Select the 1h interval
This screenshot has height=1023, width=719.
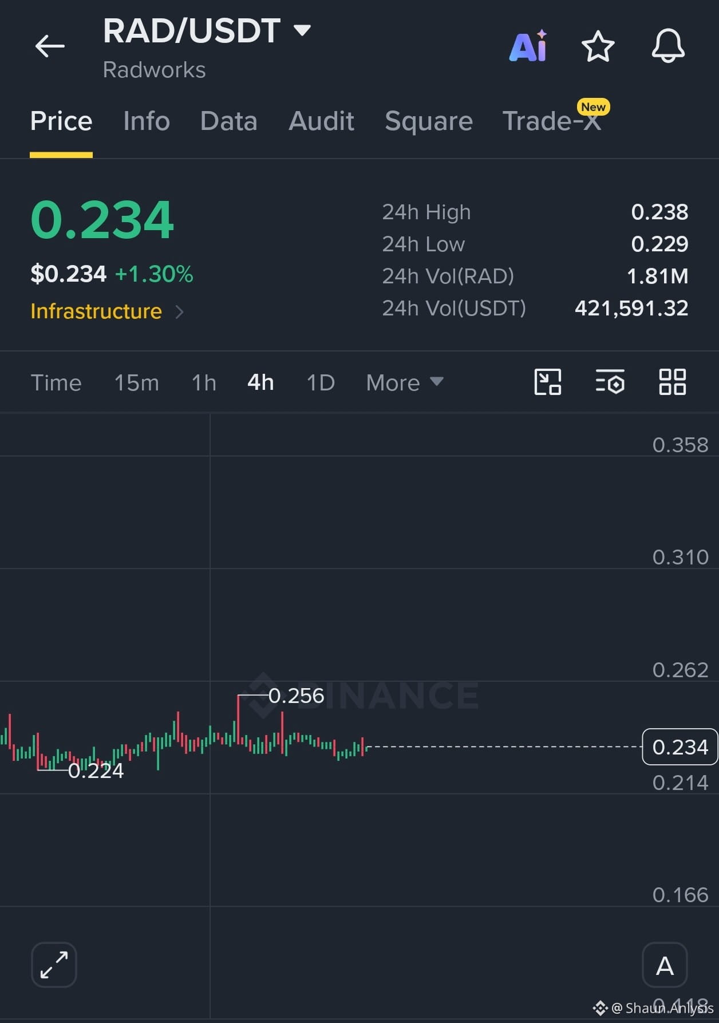[204, 382]
